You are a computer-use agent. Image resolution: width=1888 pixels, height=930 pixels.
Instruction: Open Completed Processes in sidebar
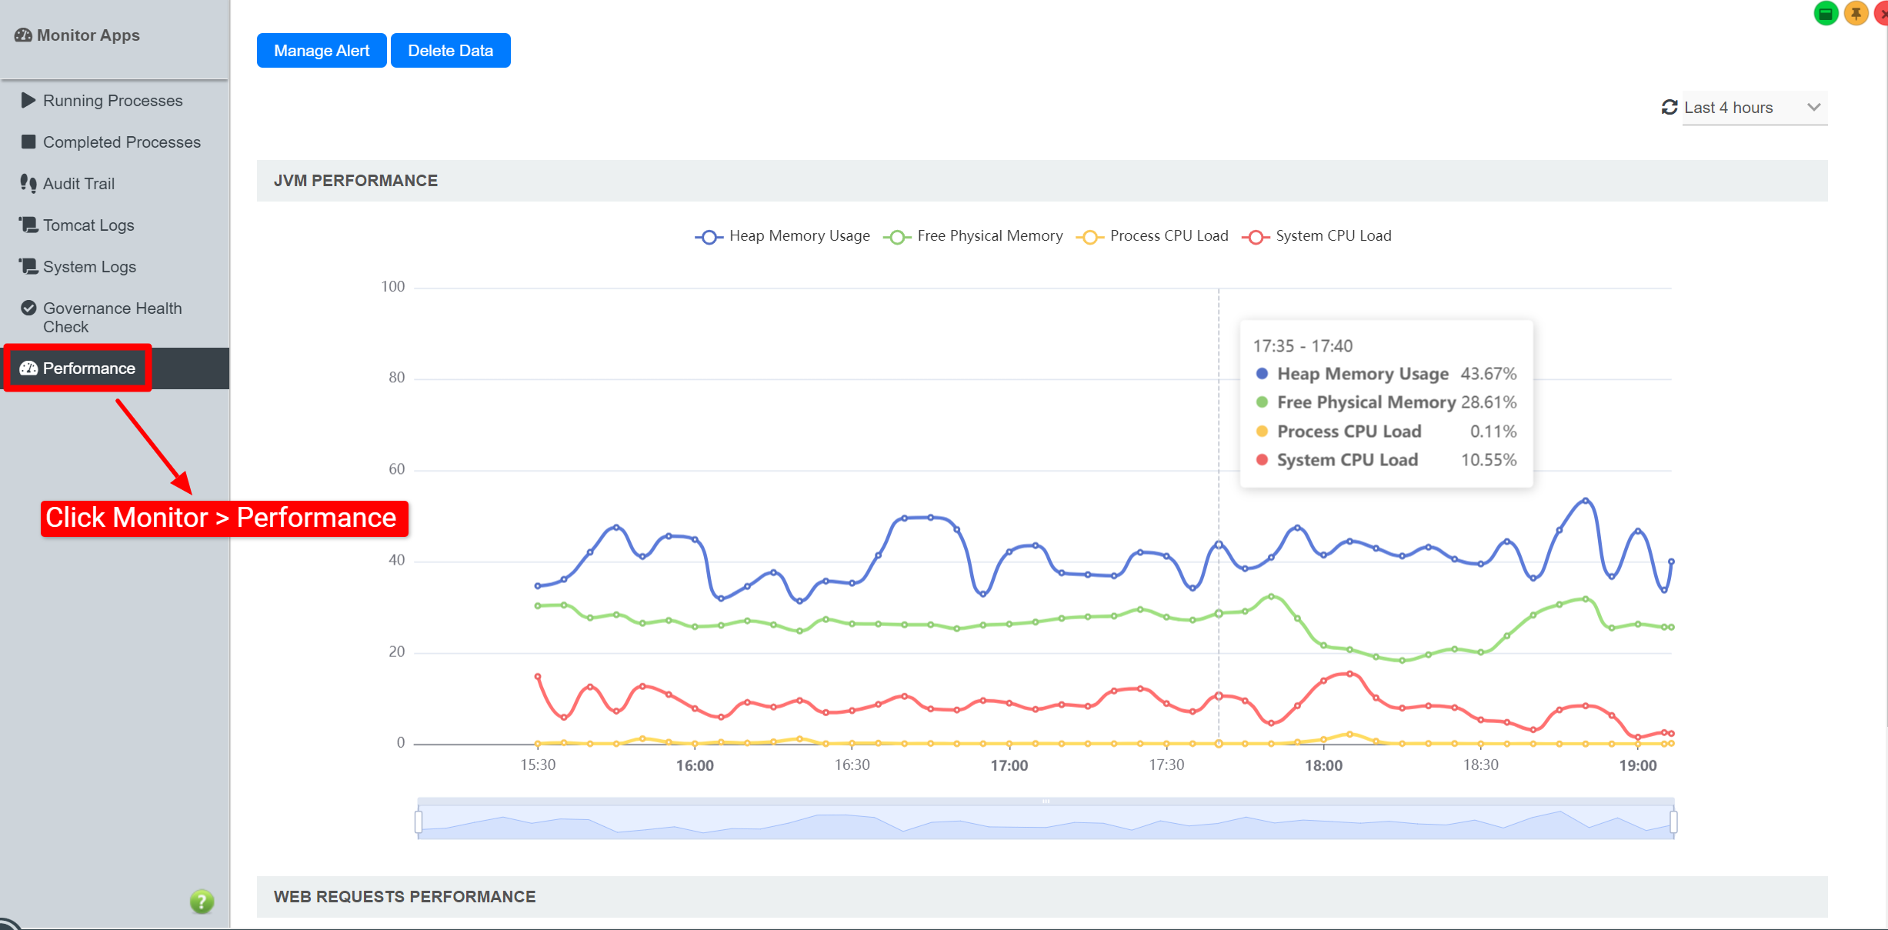[x=121, y=142]
